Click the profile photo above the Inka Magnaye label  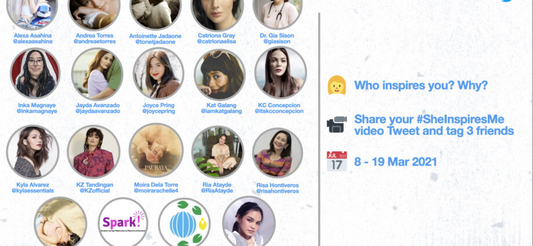pos(35,73)
